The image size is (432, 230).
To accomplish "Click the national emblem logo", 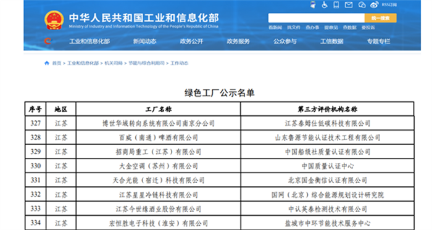I will pos(54,20).
